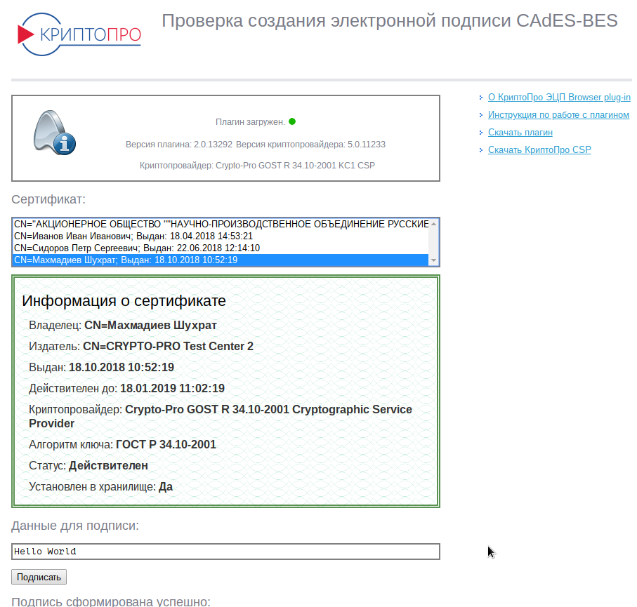Click the CAdES-BES page heading
The image size is (637, 607).
click(x=390, y=21)
